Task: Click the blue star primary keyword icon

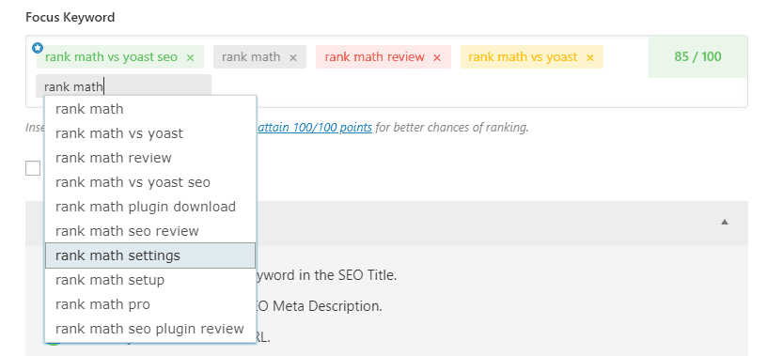Action: [x=38, y=48]
